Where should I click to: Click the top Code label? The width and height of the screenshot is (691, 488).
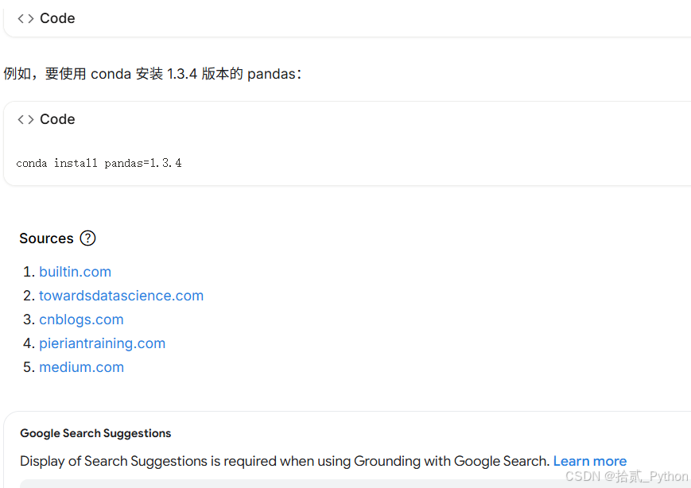pos(57,18)
